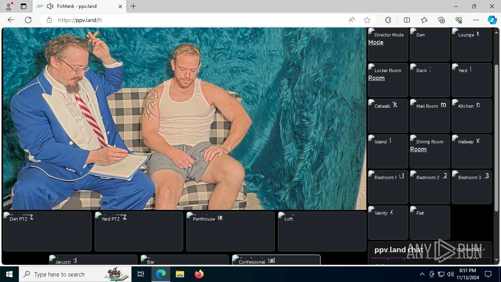Switch to the Penthouse camera
Viewport: 501px width, 282px height.
click(x=231, y=231)
